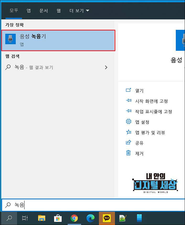Expand web results chevron for 녹음
Viewport: 185px width, 225px height.
point(106,67)
